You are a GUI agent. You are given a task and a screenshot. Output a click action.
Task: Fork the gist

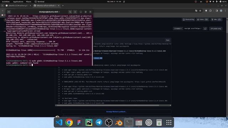216,20
